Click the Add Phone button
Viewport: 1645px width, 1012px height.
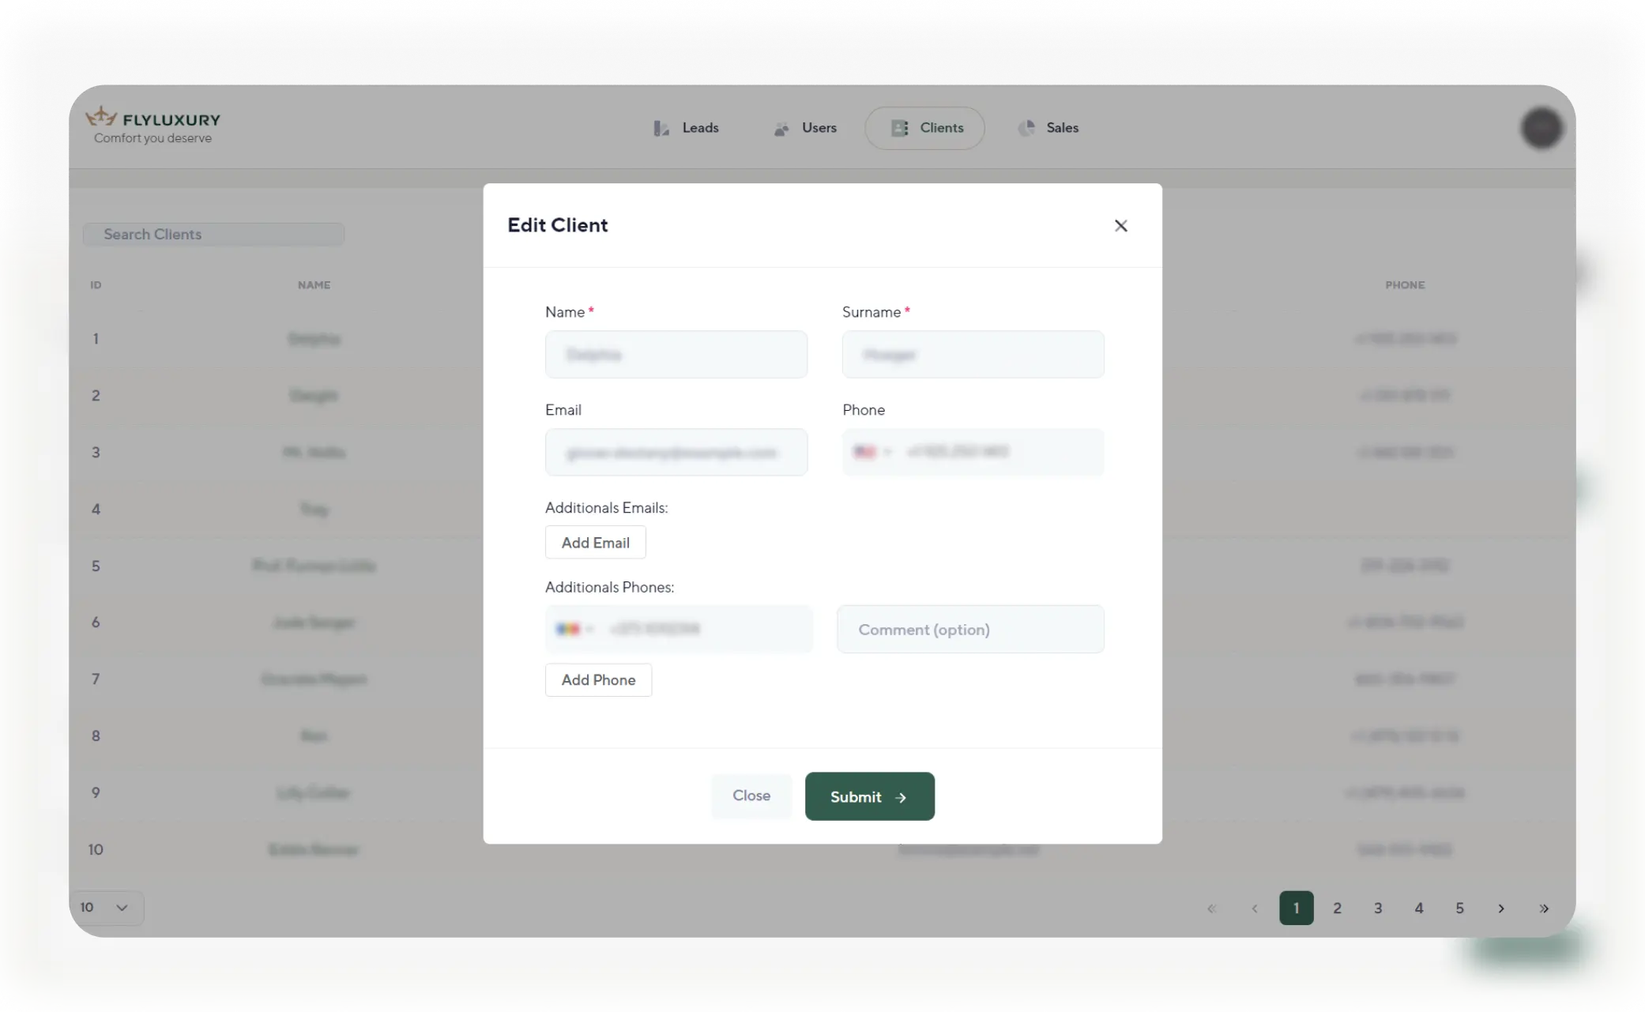(x=598, y=680)
